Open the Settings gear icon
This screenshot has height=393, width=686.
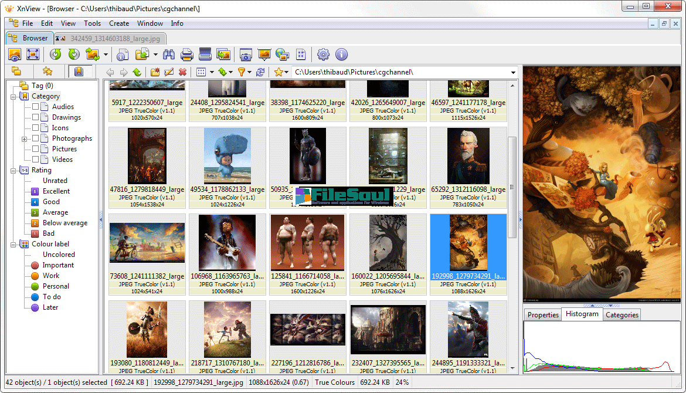point(323,55)
